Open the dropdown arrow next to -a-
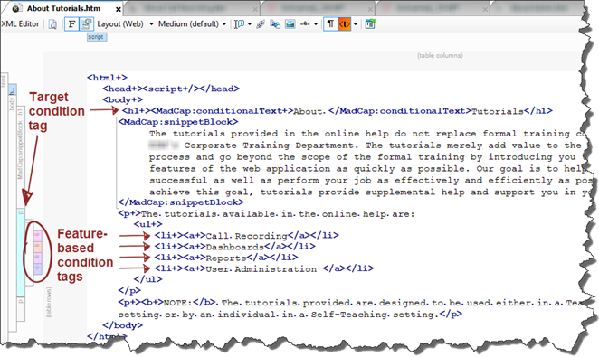 tap(316, 24)
